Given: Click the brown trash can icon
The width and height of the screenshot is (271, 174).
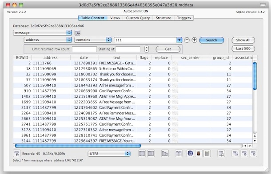Looking at the screenshot, I should click(x=199, y=153).
